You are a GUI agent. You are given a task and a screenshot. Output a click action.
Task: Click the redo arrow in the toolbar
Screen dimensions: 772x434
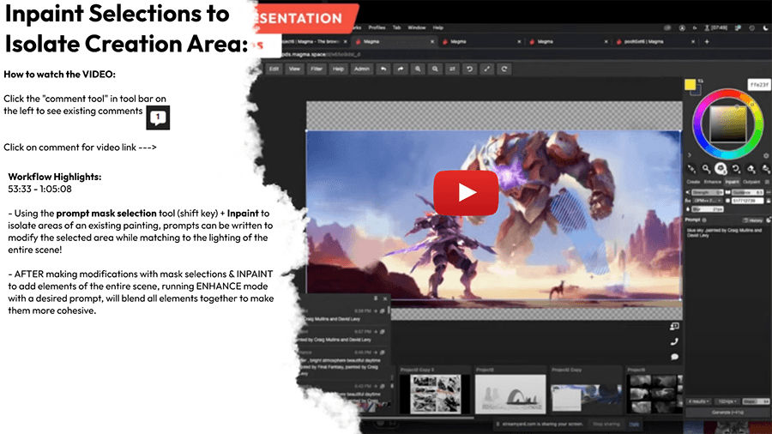coord(399,69)
